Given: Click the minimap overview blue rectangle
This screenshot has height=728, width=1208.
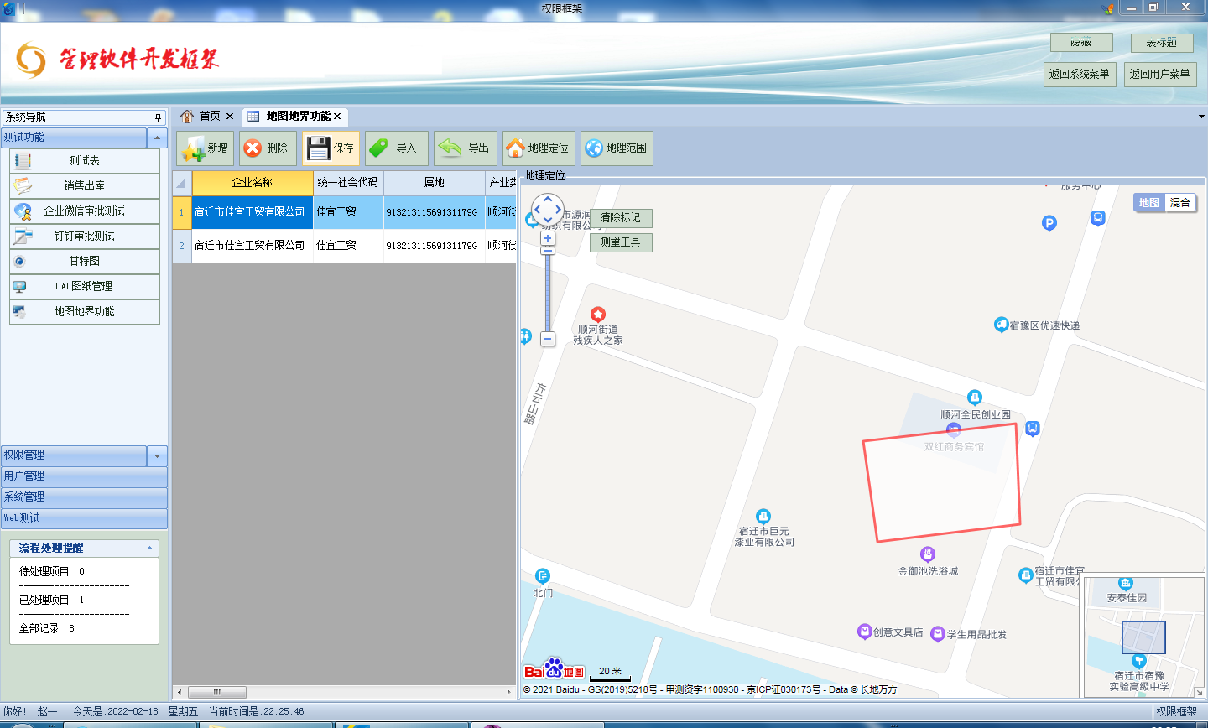Looking at the screenshot, I should tap(1144, 637).
